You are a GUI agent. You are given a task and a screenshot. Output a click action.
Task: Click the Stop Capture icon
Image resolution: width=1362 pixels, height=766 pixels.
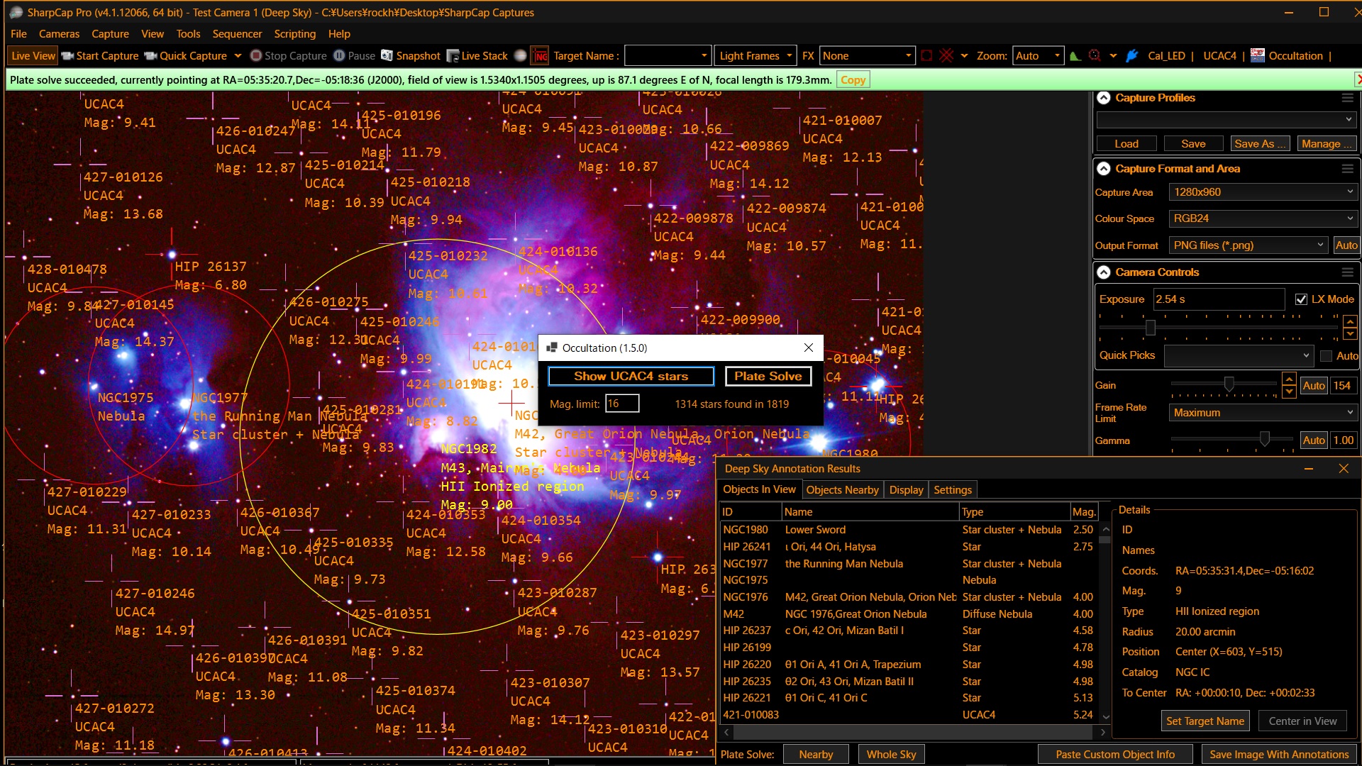pos(256,56)
